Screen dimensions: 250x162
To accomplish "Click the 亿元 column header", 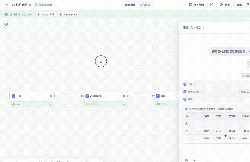I will pyautogui.click(x=188, y=116).
